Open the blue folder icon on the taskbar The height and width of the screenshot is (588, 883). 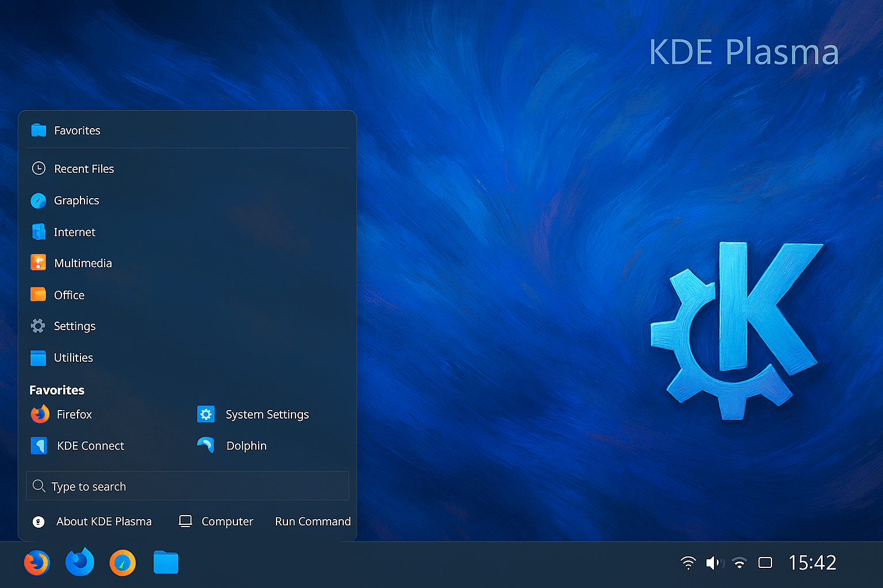(x=166, y=563)
